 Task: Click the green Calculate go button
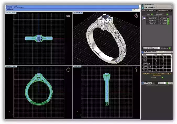point(162,78)
